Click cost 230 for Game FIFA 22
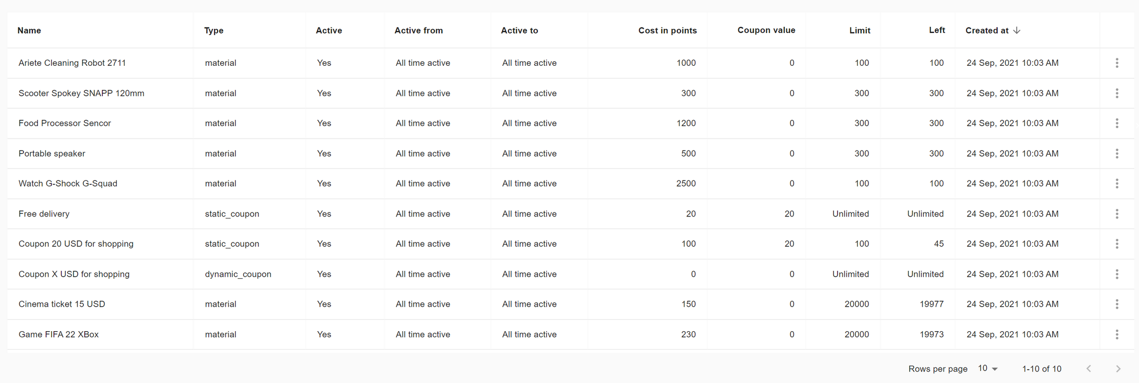 [x=689, y=335]
